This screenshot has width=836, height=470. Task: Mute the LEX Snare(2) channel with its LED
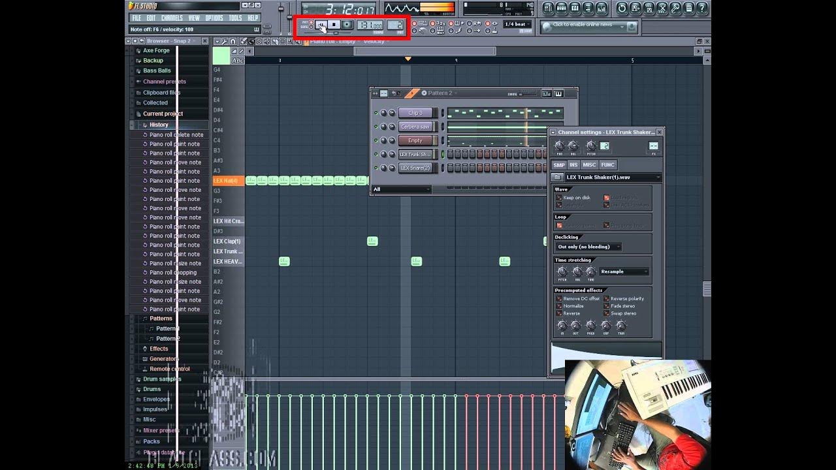click(376, 168)
